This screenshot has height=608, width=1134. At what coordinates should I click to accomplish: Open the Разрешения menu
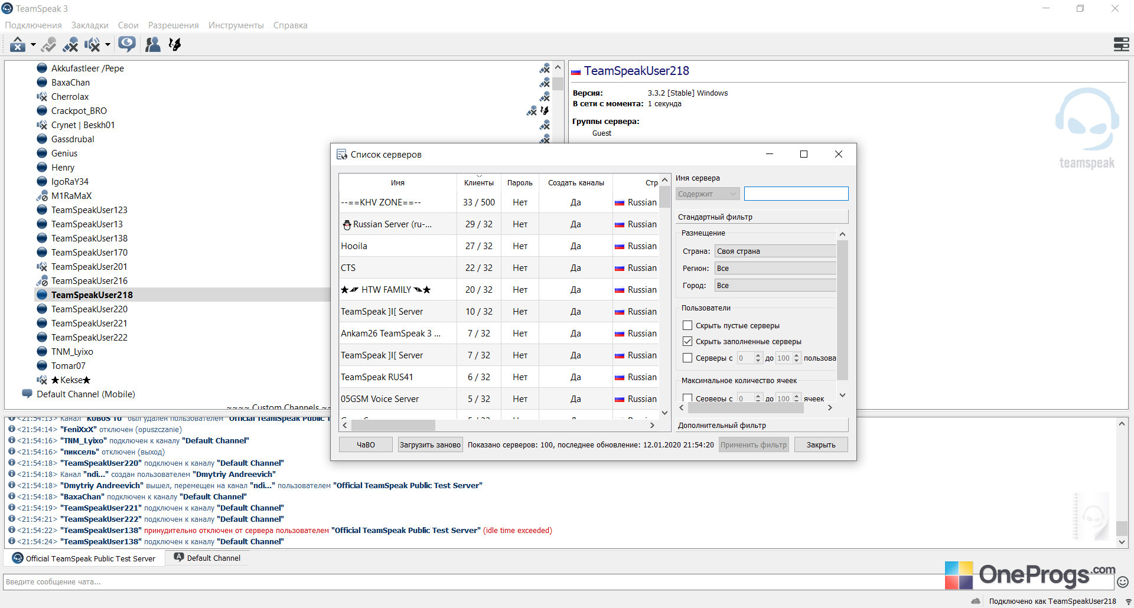174,25
